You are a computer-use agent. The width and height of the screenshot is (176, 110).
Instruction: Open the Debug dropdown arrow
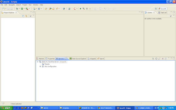click(19, 9)
